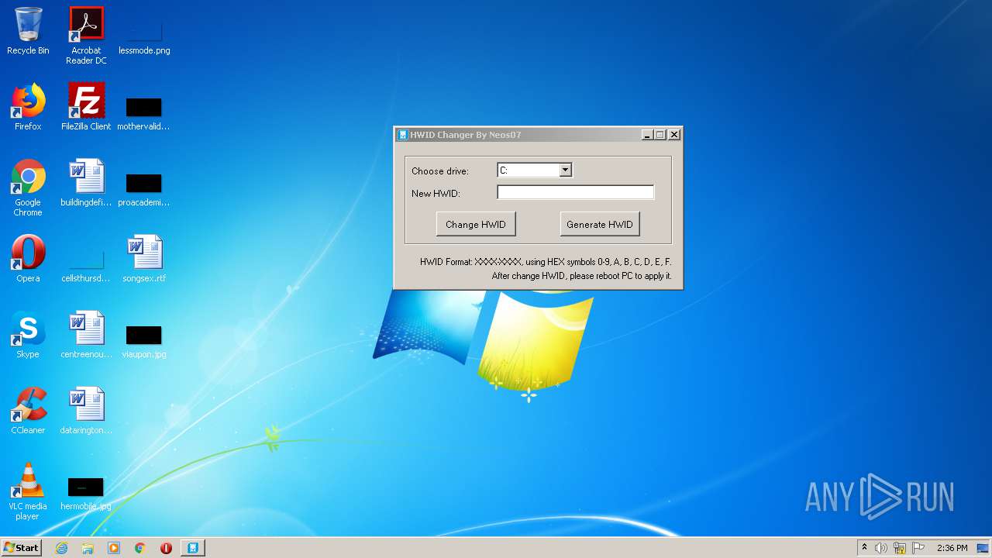Click the Change HWID button
Screen dimensions: 992x558
tap(476, 224)
